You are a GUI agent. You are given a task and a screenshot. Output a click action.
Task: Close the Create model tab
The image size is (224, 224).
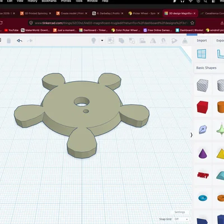86,13
